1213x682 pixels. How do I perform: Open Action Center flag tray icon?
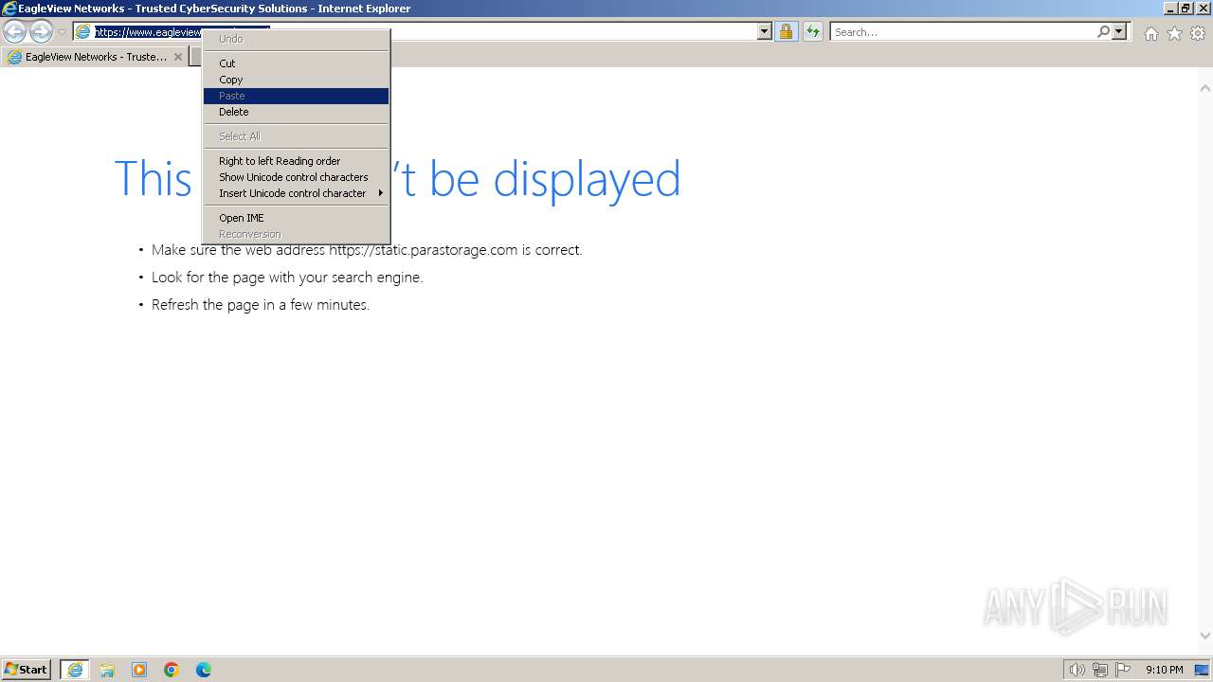[1123, 670]
